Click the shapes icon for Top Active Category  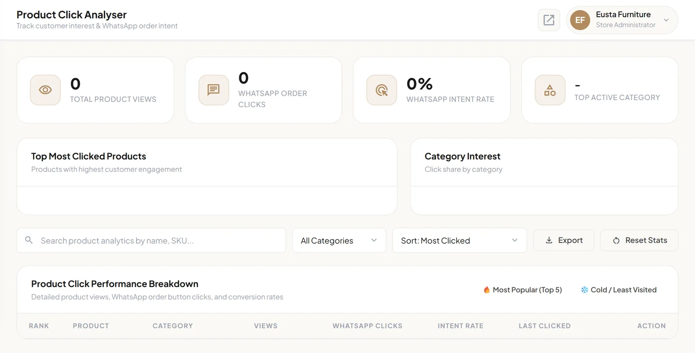tap(550, 90)
